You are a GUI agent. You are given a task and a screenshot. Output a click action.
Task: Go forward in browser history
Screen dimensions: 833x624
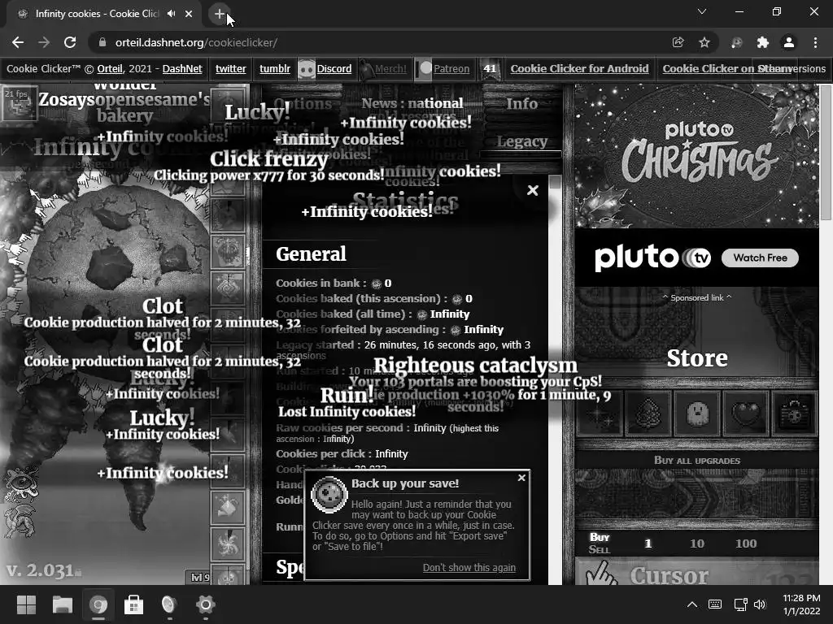pos(44,42)
